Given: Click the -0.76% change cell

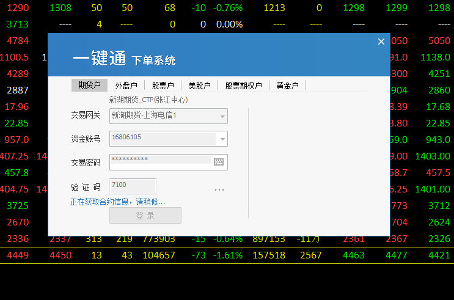Looking at the screenshot, I should [228, 7].
